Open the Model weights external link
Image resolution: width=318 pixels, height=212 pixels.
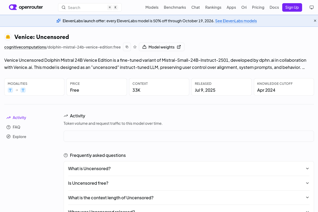tap(162, 47)
